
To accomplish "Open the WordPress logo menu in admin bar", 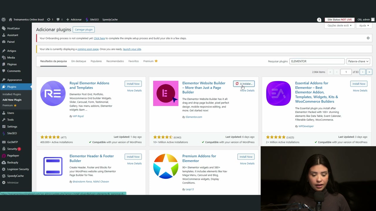I will [4, 20].
